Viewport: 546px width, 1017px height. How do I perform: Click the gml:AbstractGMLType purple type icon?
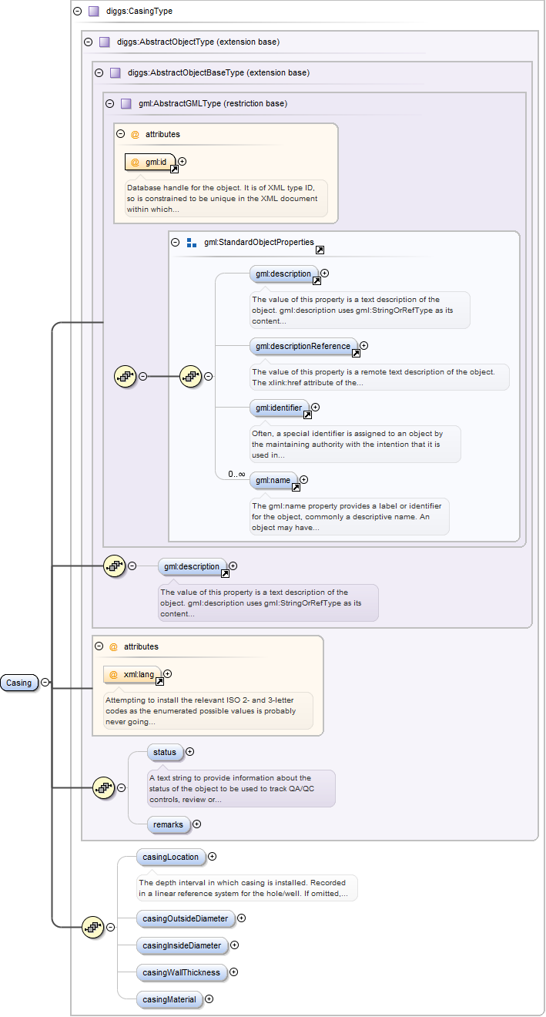(x=126, y=103)
